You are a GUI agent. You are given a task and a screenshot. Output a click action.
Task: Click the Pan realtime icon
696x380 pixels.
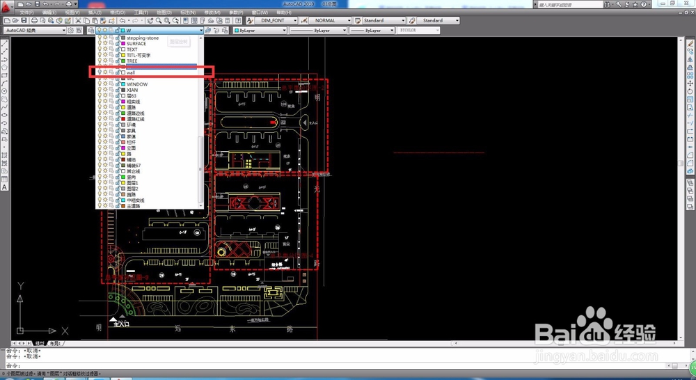[150, 20]
